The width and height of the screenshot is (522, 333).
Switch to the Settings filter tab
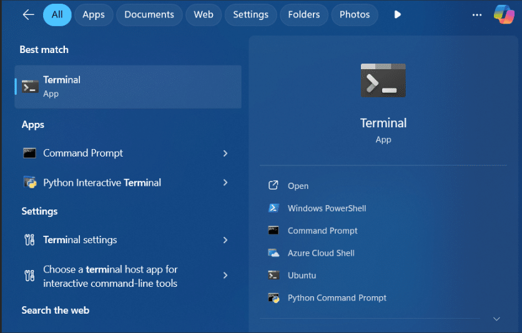coord(250,14)
